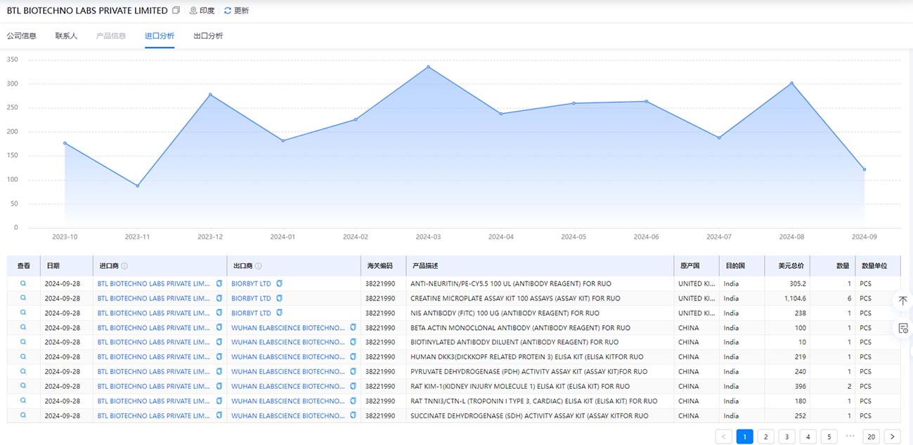Go to next page arrow in pagination
Image resolution: width=913 pixels, height=445 pixels.
tap(893, 437)
